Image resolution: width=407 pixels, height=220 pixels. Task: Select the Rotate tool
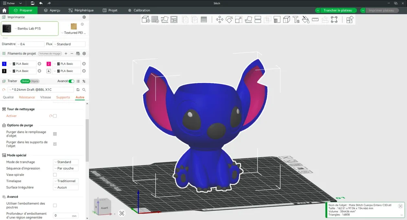coord(229,20)
